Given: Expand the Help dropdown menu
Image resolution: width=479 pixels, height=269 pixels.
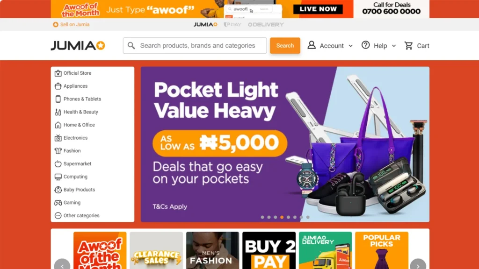Looking at the screenshot, I should [379, 45].
